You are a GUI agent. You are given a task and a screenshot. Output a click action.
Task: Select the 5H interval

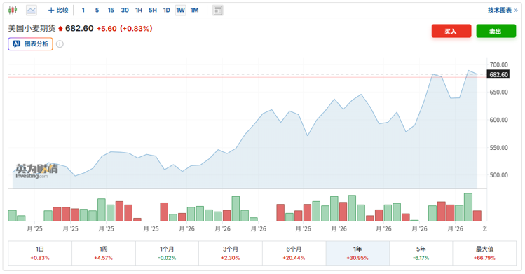[153, 11]
